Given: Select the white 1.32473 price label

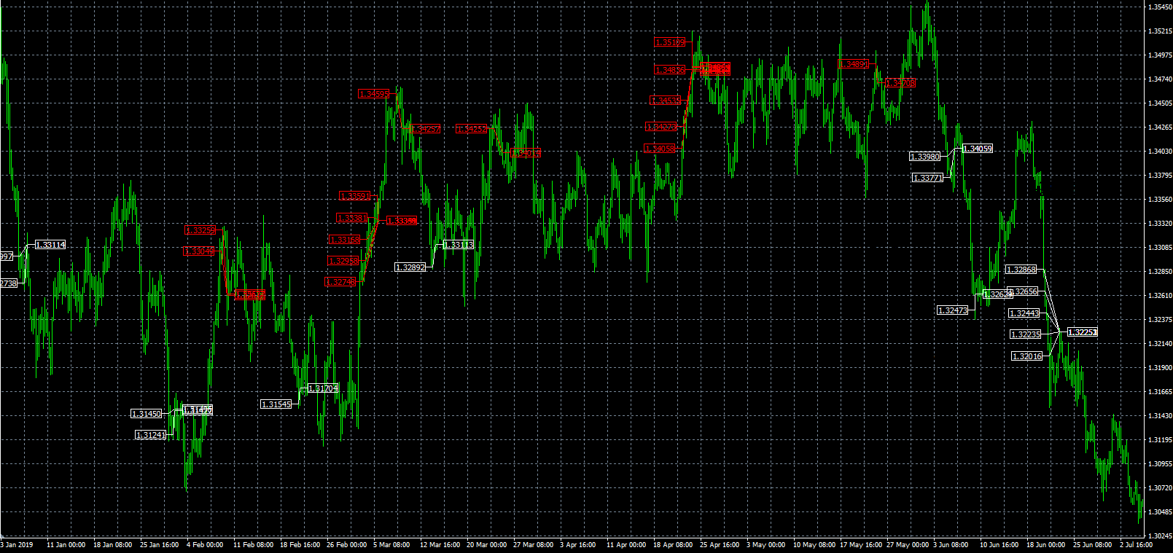Looking at the screenshot, I should [953, 310].
